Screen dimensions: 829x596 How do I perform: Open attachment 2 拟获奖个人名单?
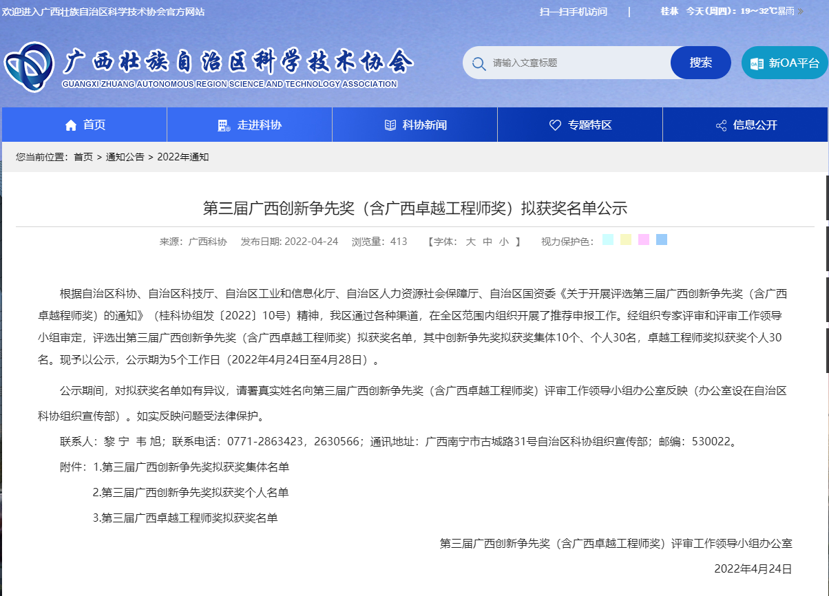coord(191,493)
